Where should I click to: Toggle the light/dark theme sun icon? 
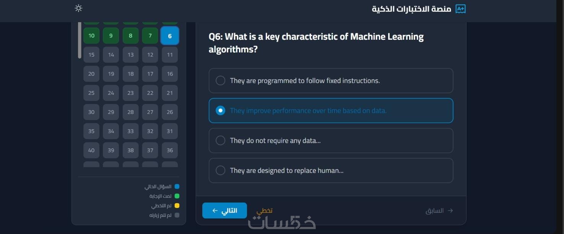tap(78, 8)
